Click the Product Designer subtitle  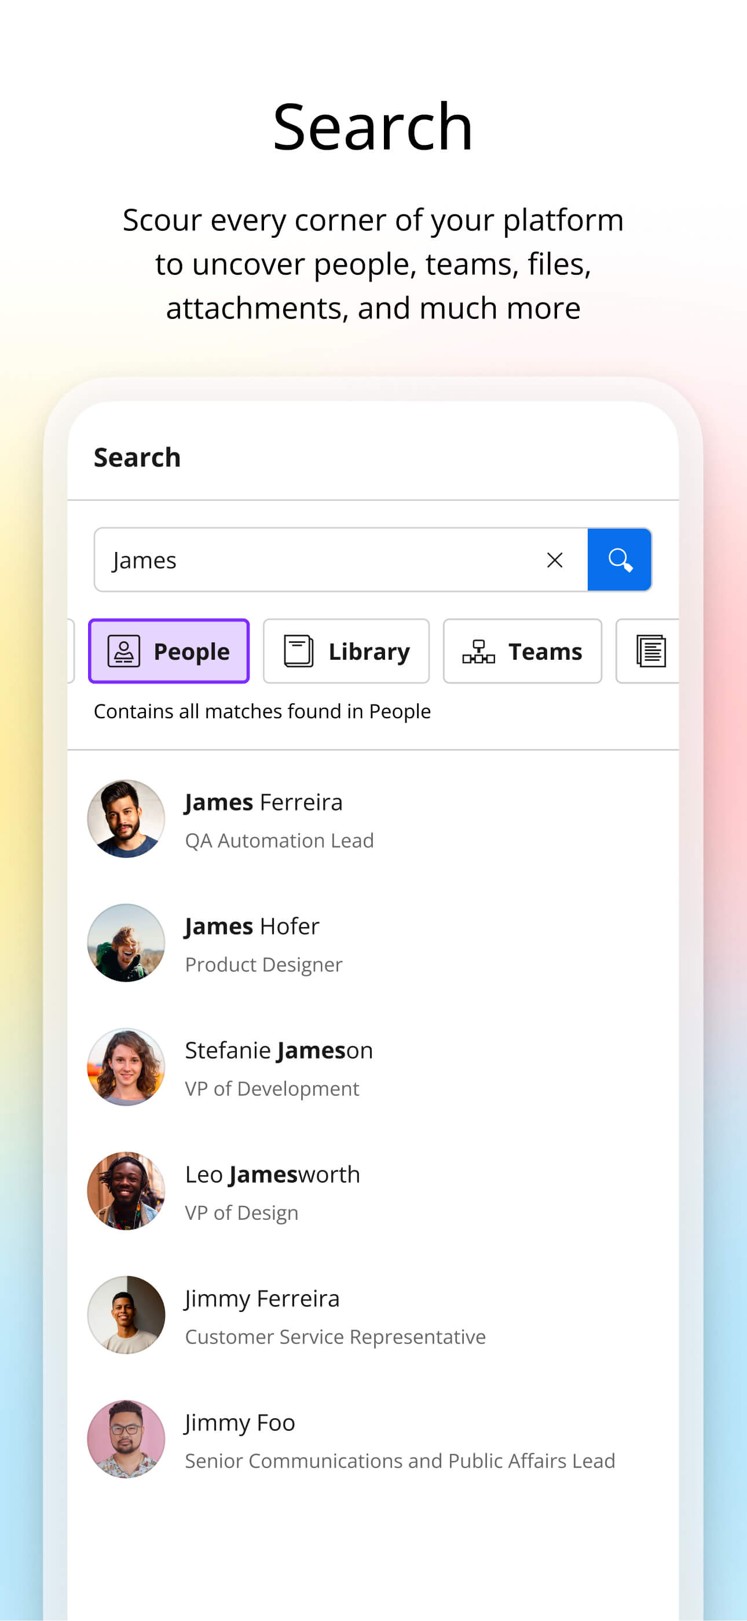click(x=263, y=964)
